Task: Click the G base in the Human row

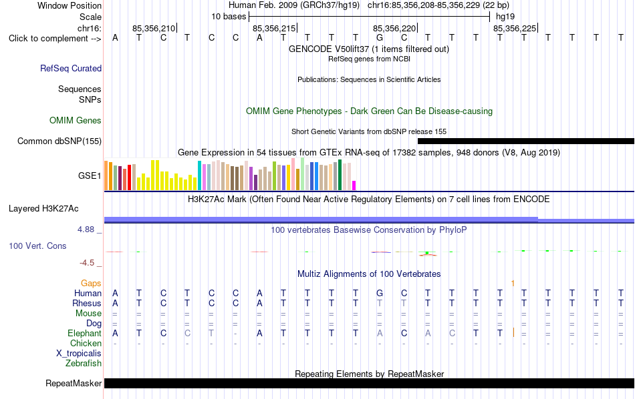Action: 380,293
